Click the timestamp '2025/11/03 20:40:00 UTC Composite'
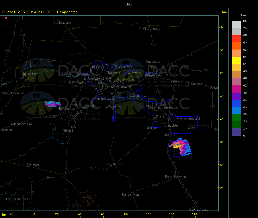The image size is (258, 218). tap(40, 12)
